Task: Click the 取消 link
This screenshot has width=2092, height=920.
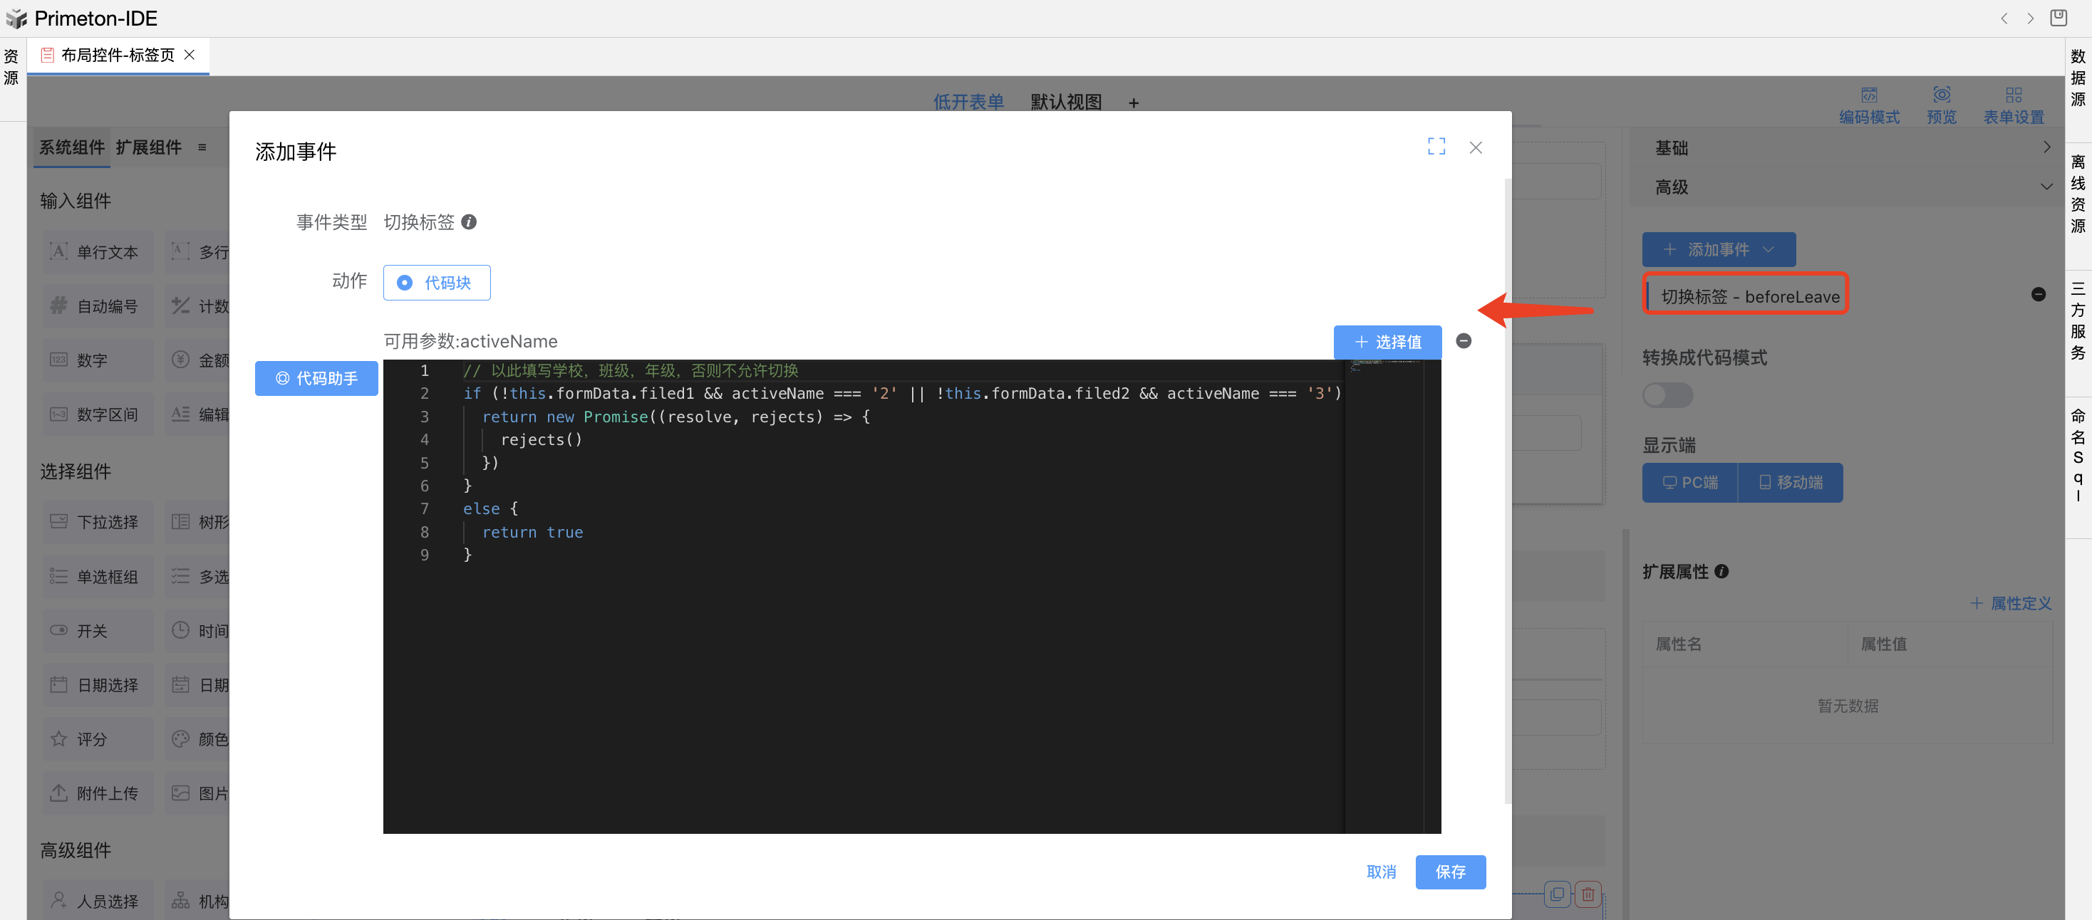Action: point(1381,872)
